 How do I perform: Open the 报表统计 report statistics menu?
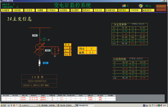[x=87, y=10]
